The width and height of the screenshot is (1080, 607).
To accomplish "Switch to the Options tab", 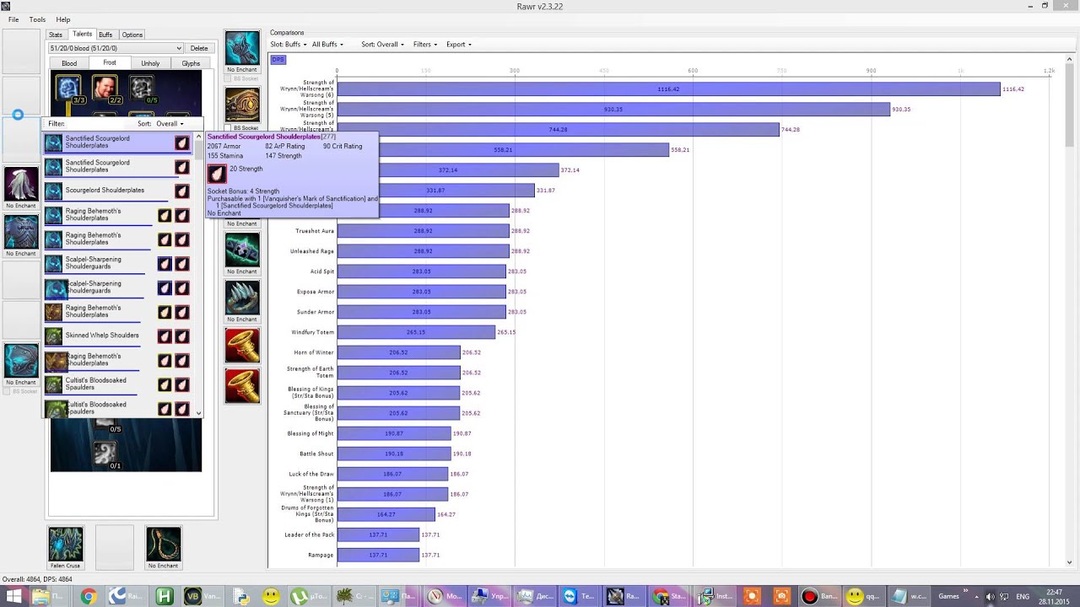I will click(132, 35).
